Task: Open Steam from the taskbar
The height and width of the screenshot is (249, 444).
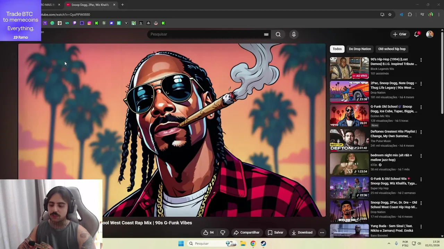Action: point(263,243)
